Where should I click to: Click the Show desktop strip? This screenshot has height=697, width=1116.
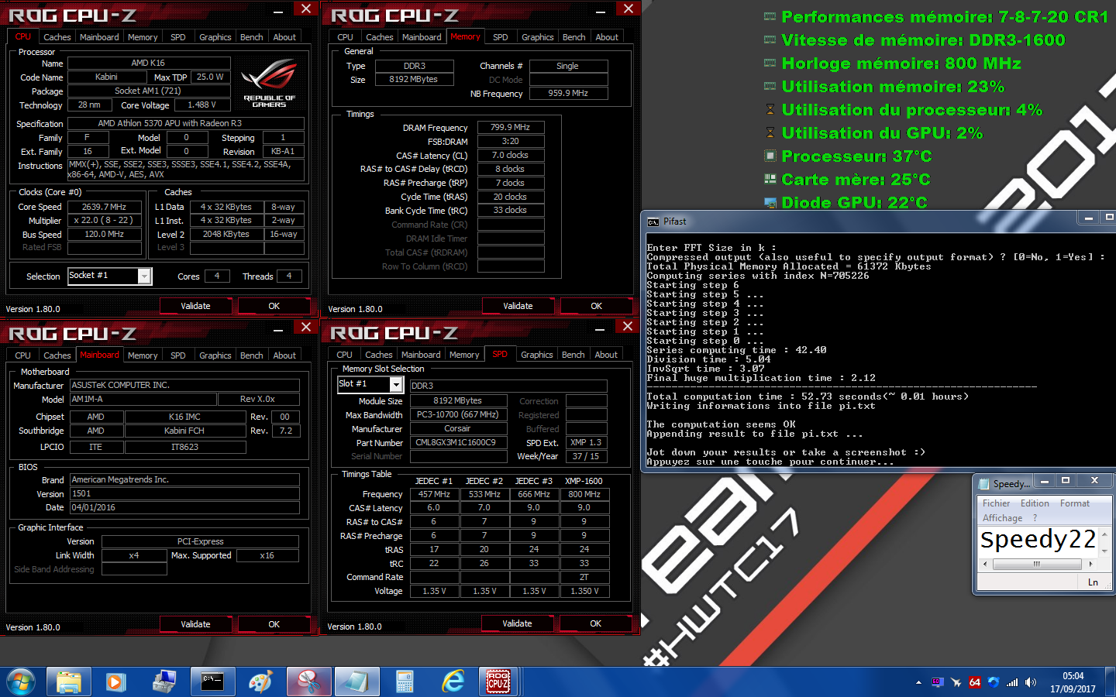(x=1111, y=682)
